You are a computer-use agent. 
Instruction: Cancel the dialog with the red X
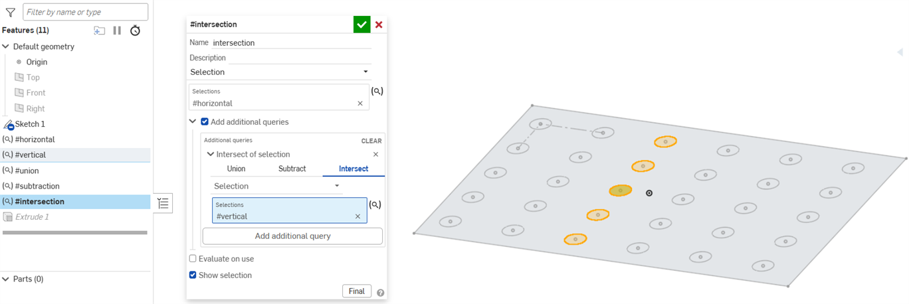pos(379,25)
